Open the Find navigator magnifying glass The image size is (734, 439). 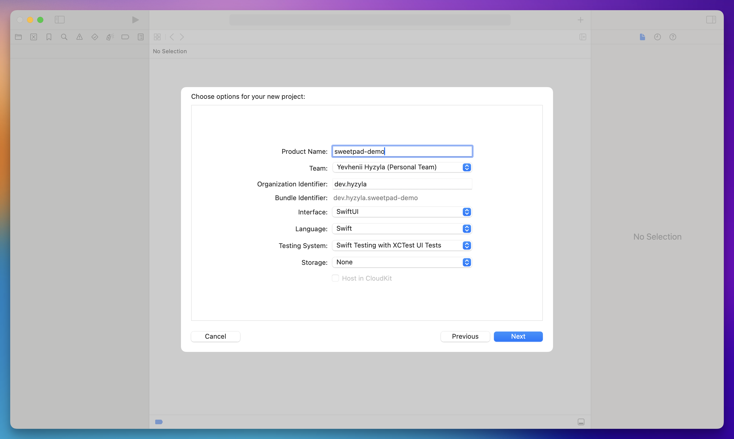64,37
